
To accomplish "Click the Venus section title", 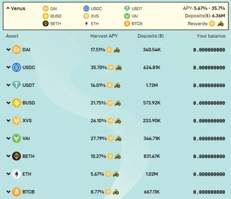I will pos(18,9).
